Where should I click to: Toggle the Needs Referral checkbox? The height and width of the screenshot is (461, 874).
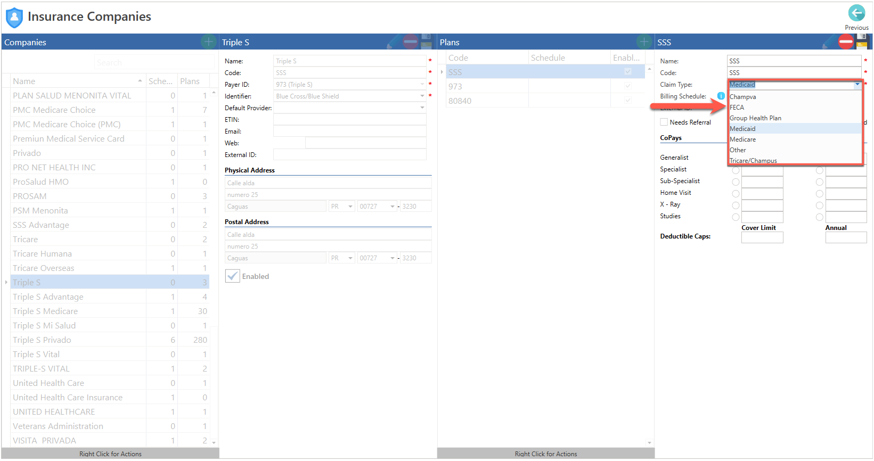[x=664, y=122]
